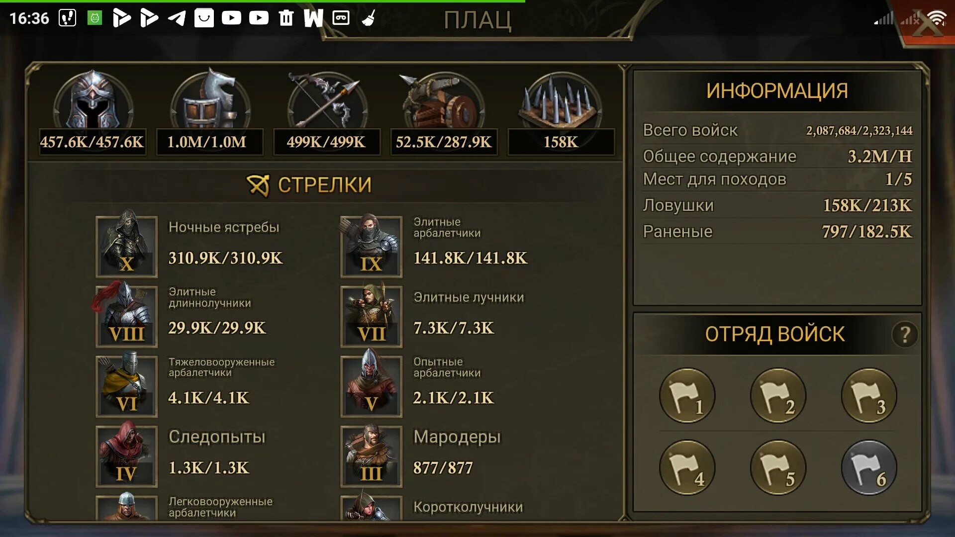Open Элитные арбалетчики tier IX portrait

click(x=371, y=247)
